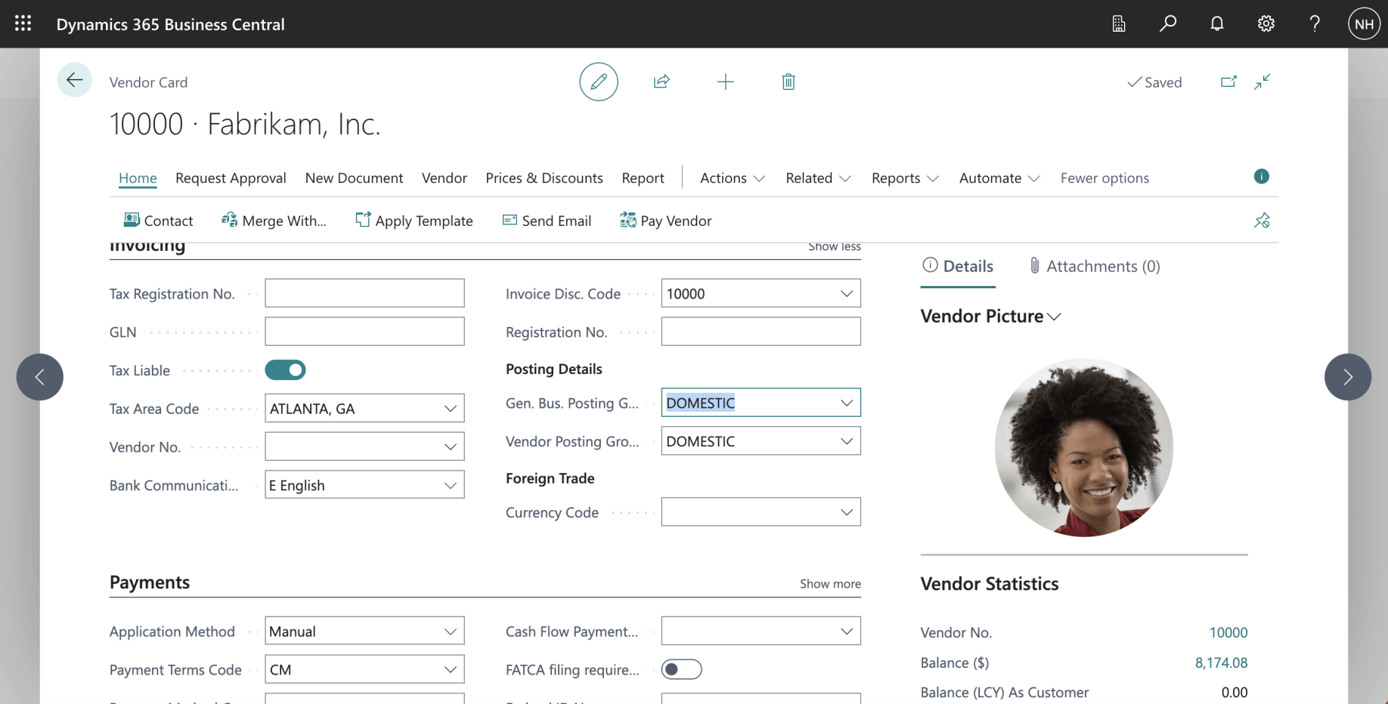Open the Invoice Disc. Code dropdown

click(x=847, y=294)
